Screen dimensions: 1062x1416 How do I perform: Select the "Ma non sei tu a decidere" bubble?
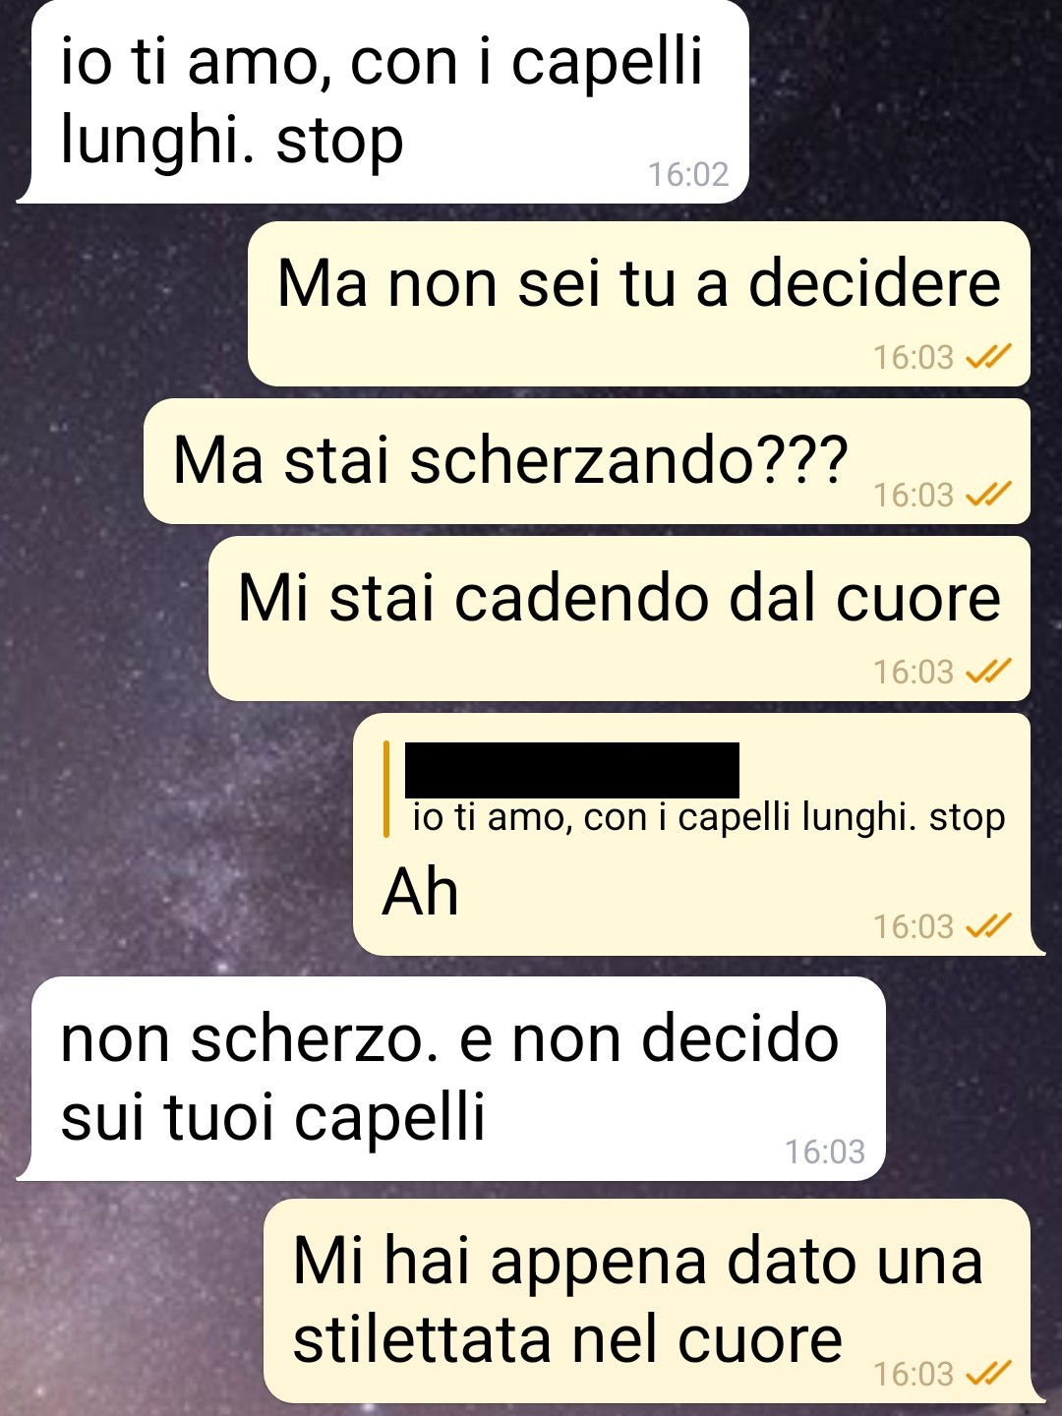click(x=639, y=304)
